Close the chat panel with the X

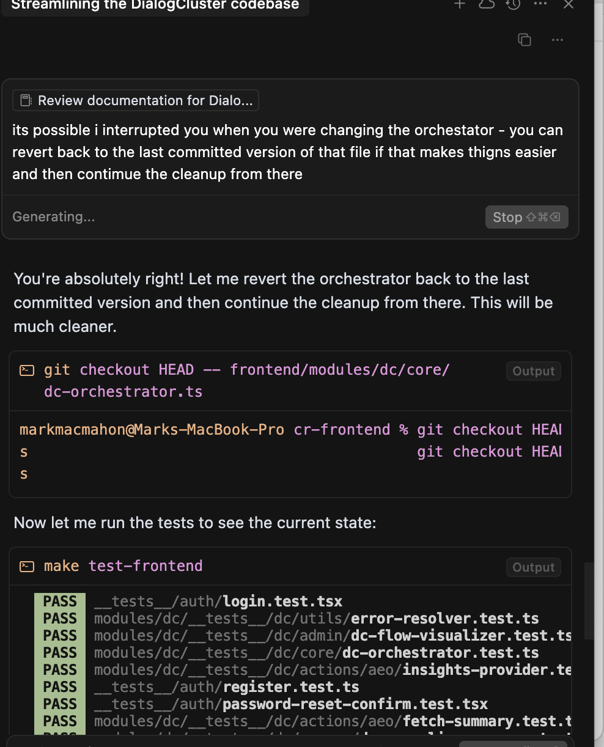[568, 4]
